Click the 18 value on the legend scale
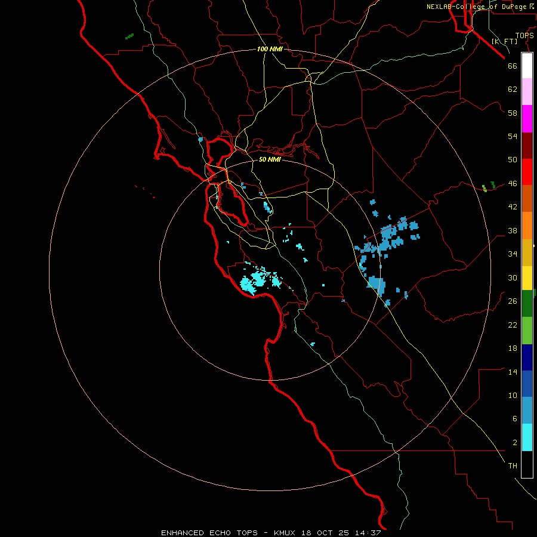 point(513,348)
